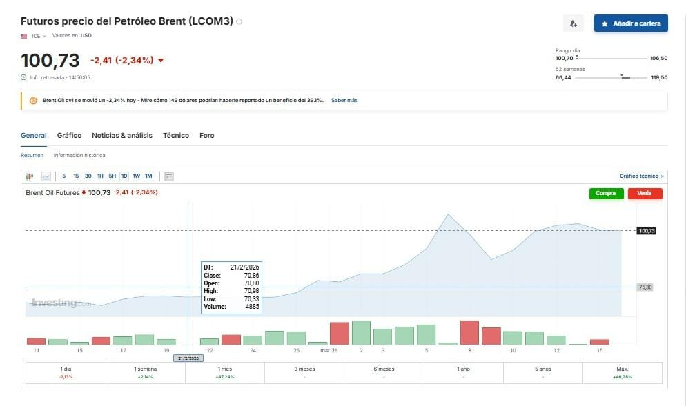
Task: Click info icon beside LCOM3 title
Action: [x=239, y=22]
